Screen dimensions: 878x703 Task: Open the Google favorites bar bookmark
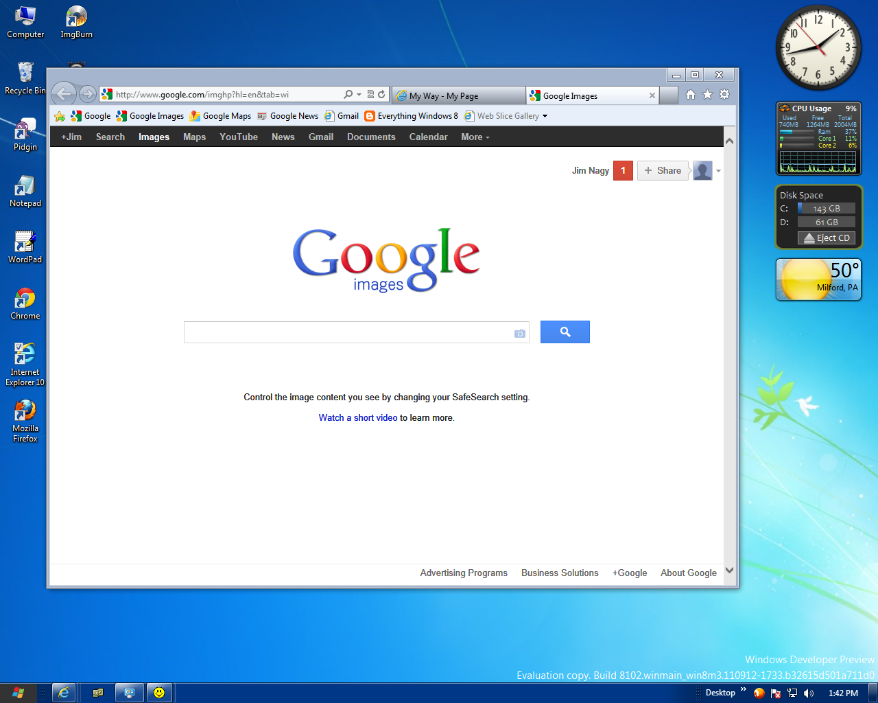point(91,116)
